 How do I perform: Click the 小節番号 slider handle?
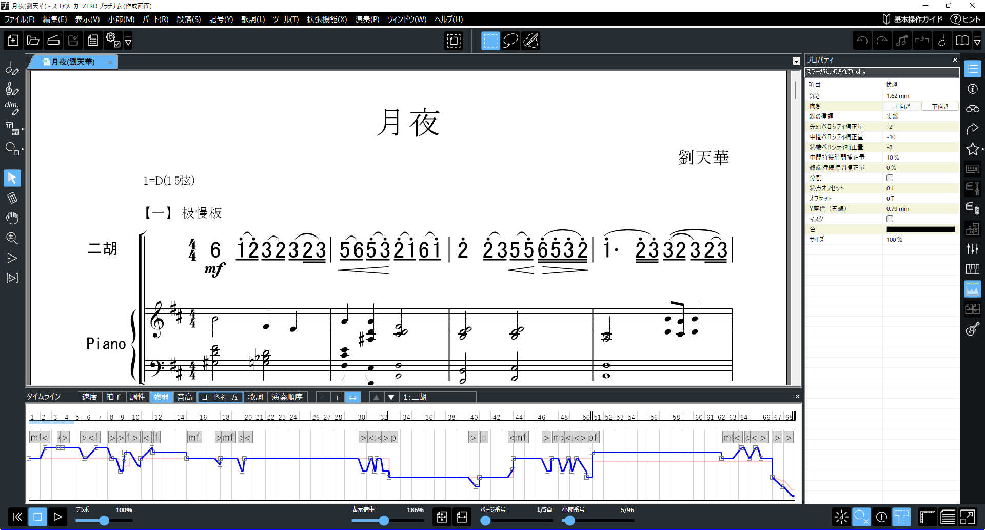pyautogui.click(x=569, y=521)
